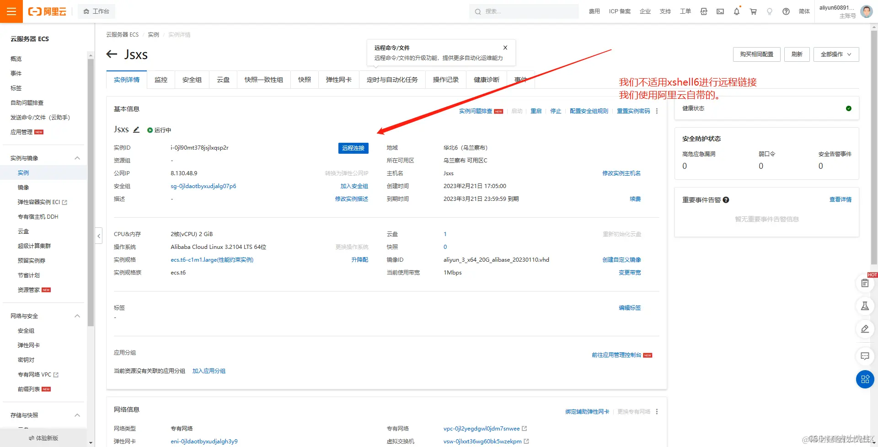Click the 购买相同配置 button

(757, 54)
